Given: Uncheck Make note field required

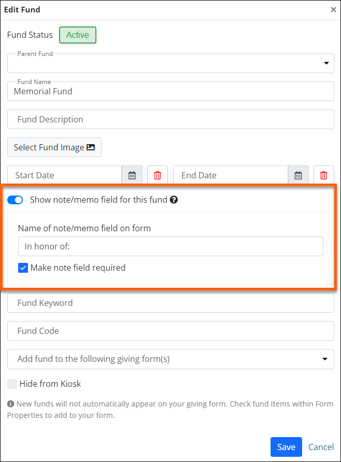Looking at the screenshot, I should point(23,268).
